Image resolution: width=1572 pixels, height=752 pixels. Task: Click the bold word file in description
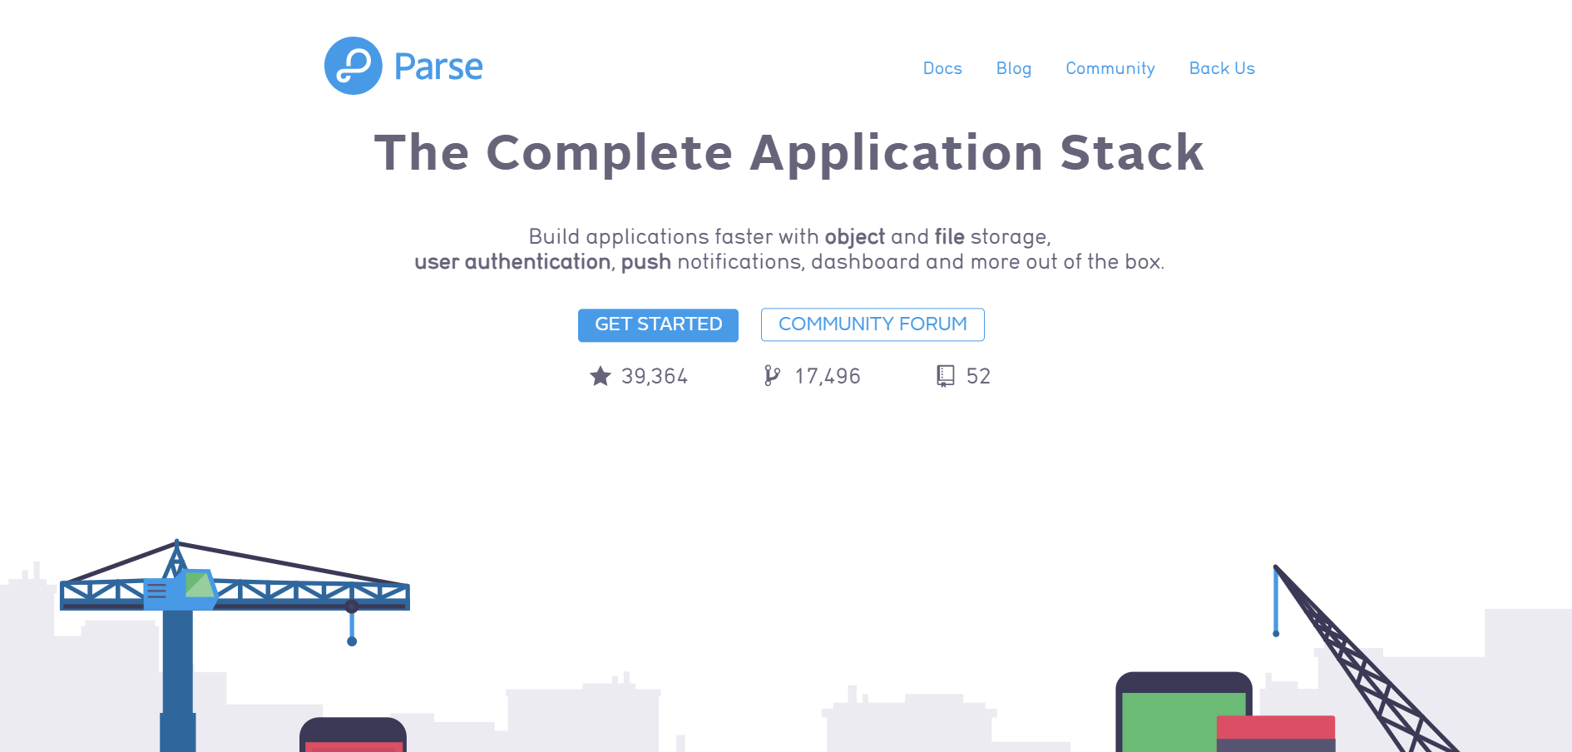point(949,236)
